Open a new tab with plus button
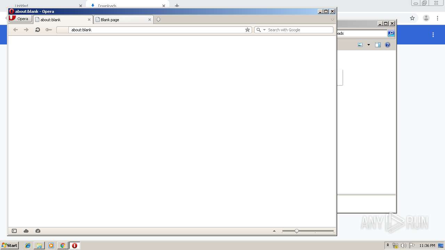This screenshot has width=445, height=250. point(158,19)
